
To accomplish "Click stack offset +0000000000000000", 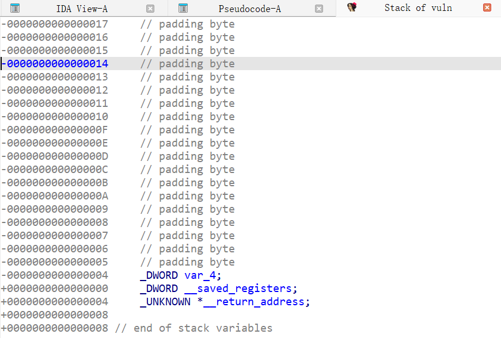I will pos(55,289).
